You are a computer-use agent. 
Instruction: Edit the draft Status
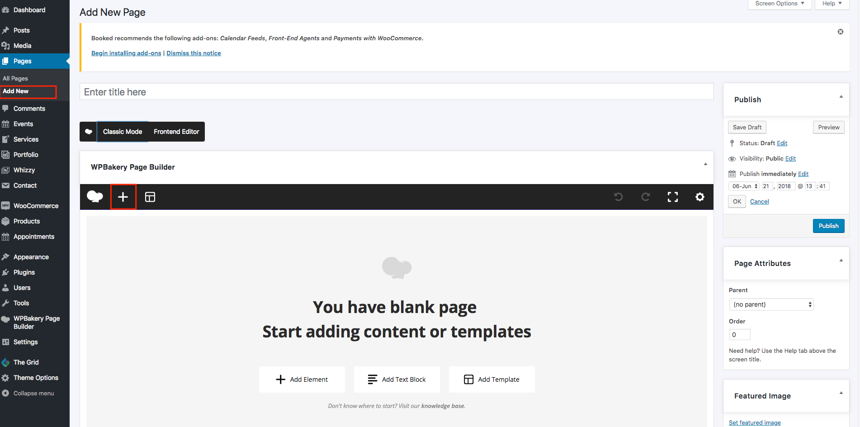[x=782, y=143]
